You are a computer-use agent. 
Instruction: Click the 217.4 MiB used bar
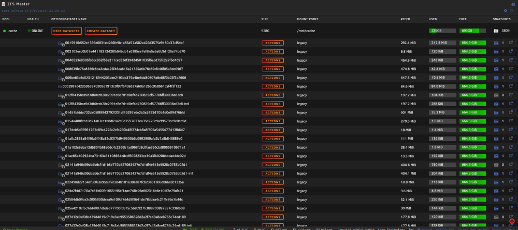click(x=442, y=43)
